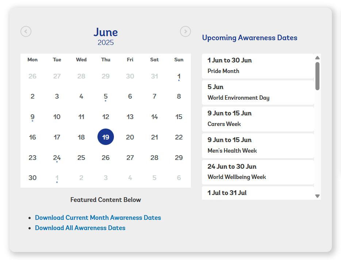Go to the previous month with left arrow

[x=26, y=31]
